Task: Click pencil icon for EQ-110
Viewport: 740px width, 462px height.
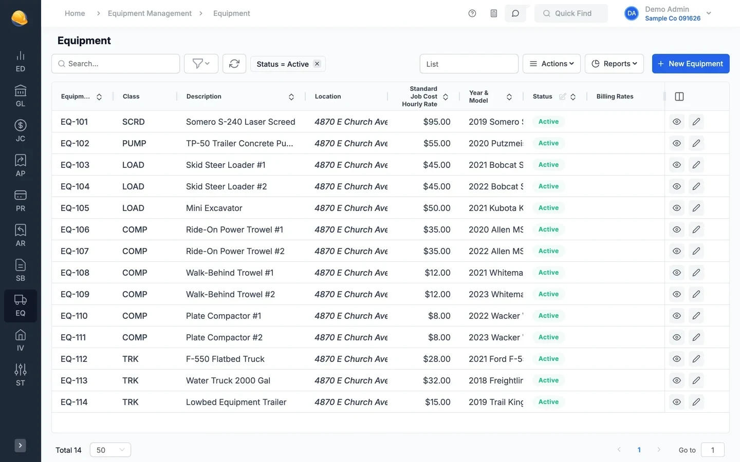Action: coord(696,316)
